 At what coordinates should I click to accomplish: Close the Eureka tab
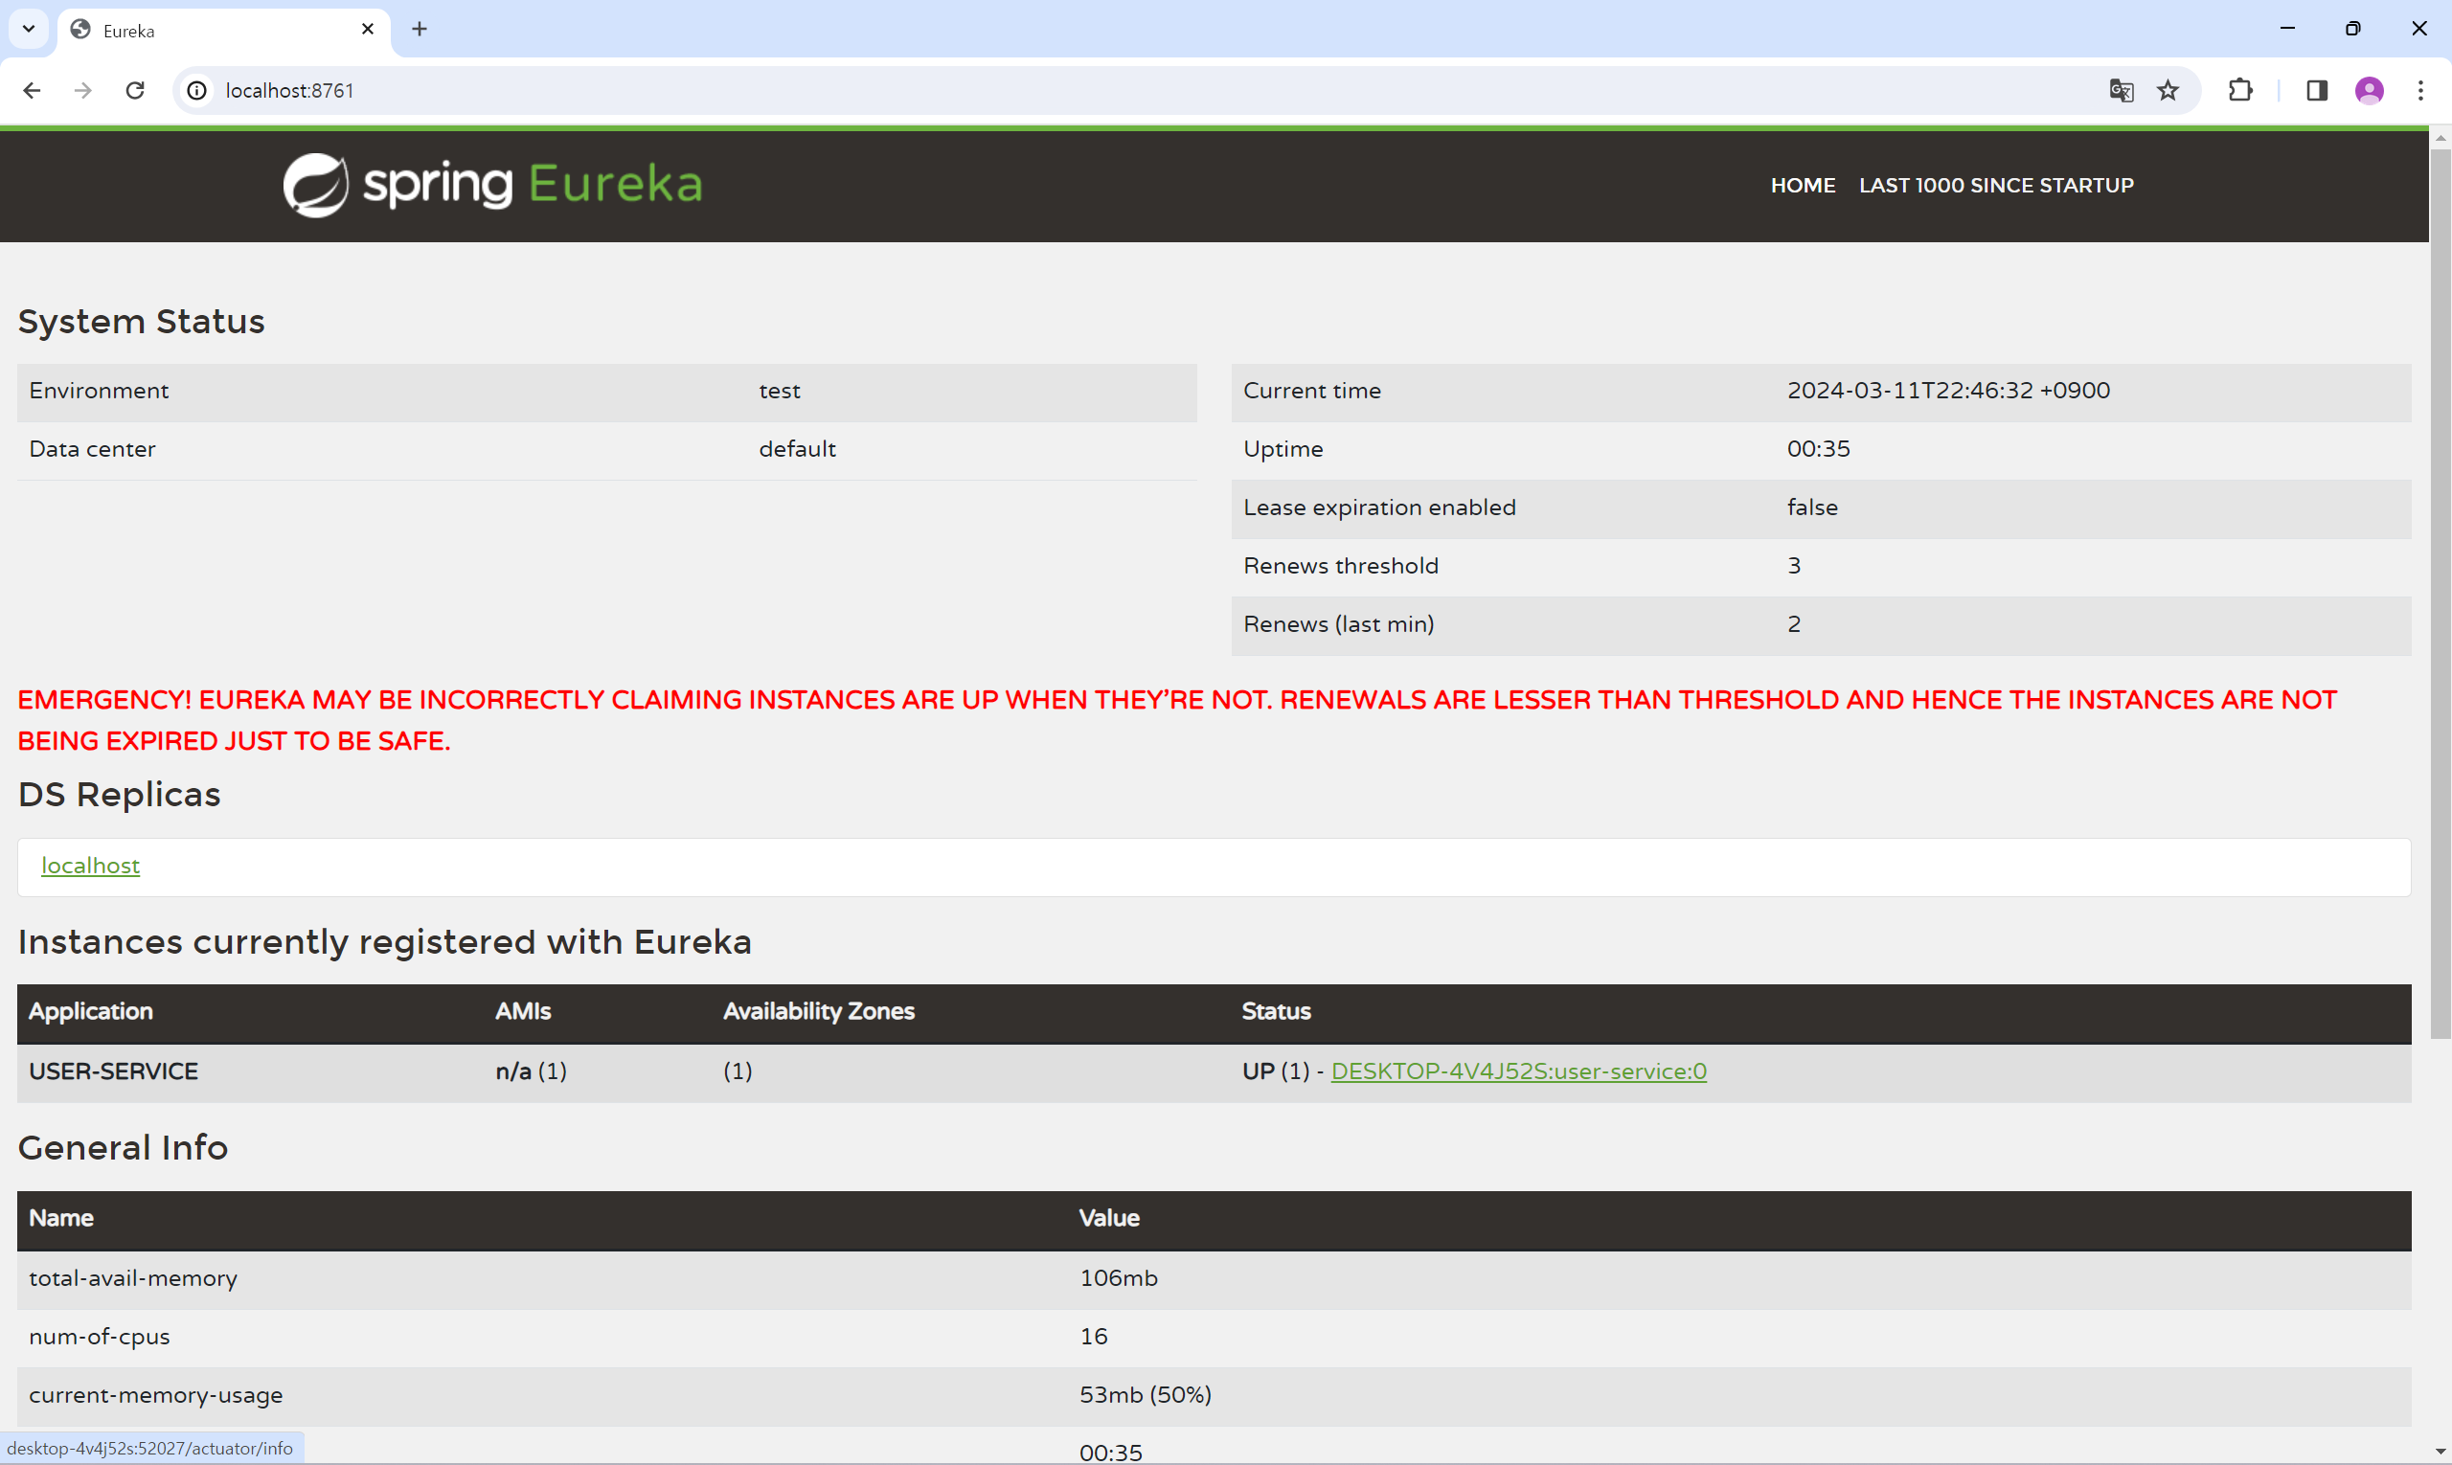pyautogui.click(x=368, y=30)
